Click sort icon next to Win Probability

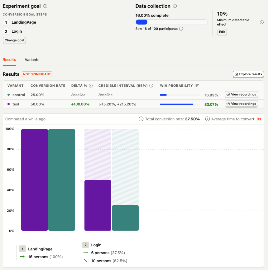pos(197,86)
